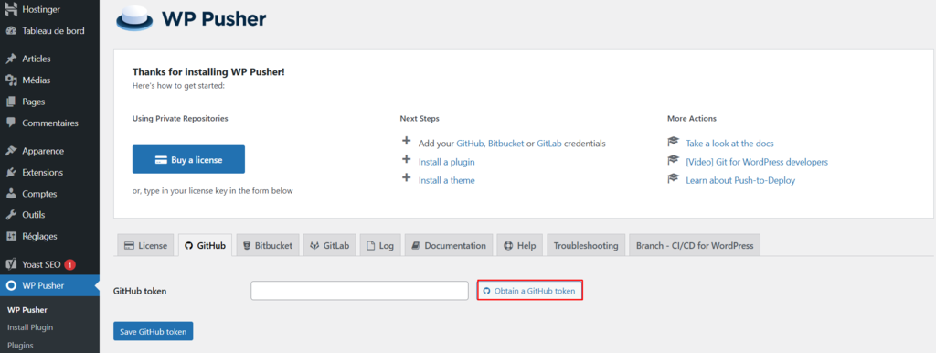
Task: Click the plus icon beside Add your GitHub credentials
Action: [x=407, y=141]
